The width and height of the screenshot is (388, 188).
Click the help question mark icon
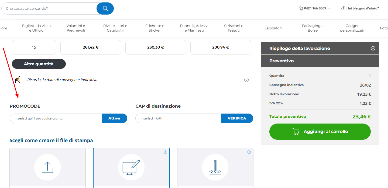(343, 8)
